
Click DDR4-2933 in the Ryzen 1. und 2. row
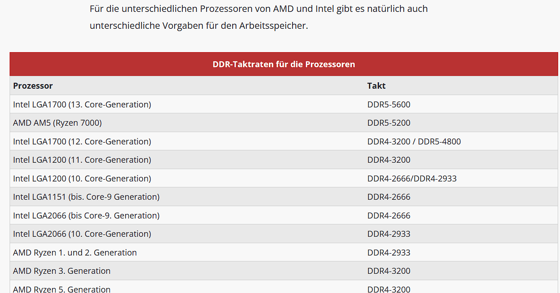[389, 252]
